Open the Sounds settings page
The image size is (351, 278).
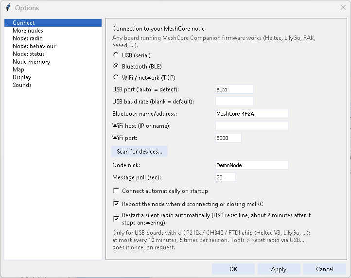tap(53, 85)
